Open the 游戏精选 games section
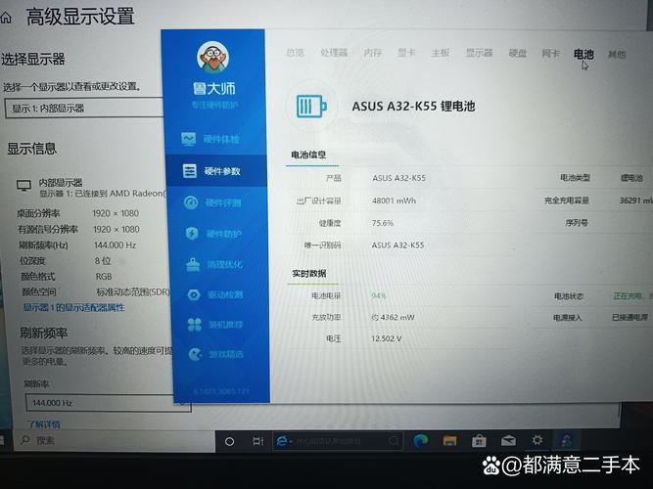Image resolution: width=653 pixels, height=489 pixels. click(217, 354)
